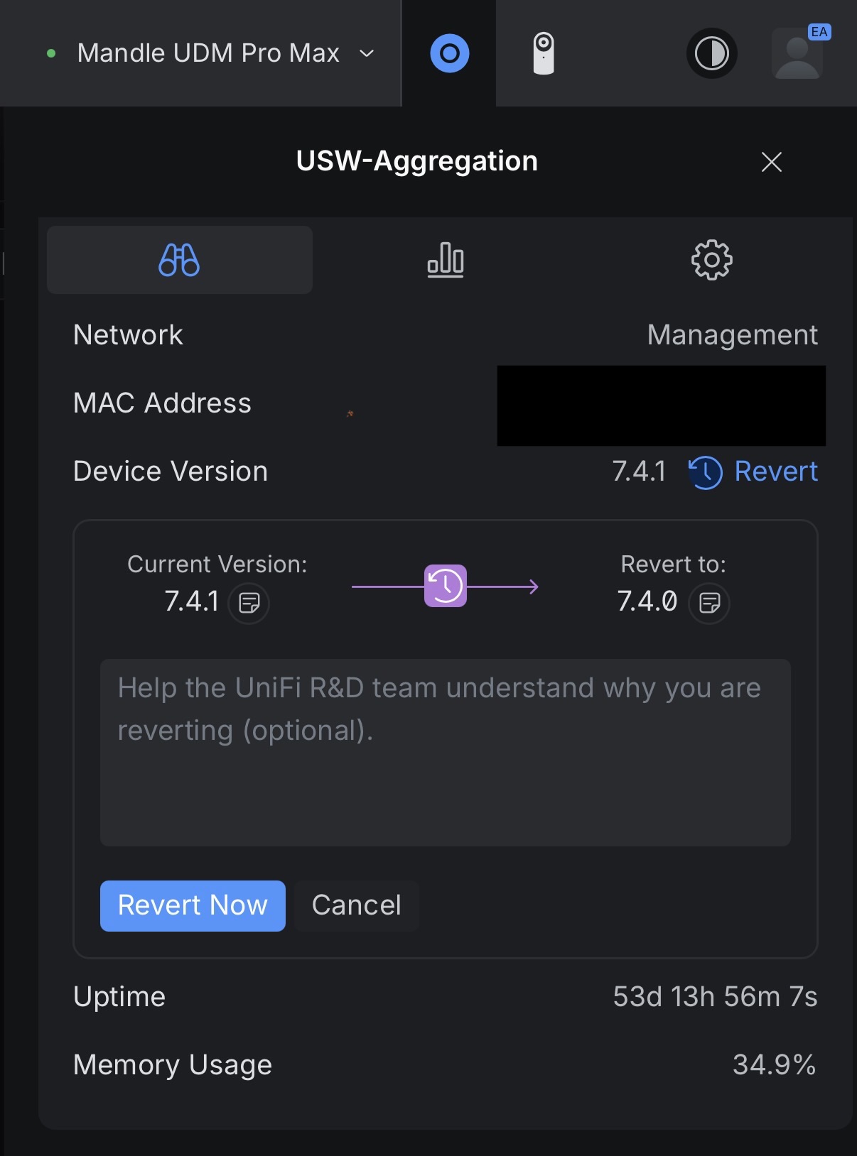Close the USW-Aggregation panel
857x1156 pixels.
coord(772,162)
